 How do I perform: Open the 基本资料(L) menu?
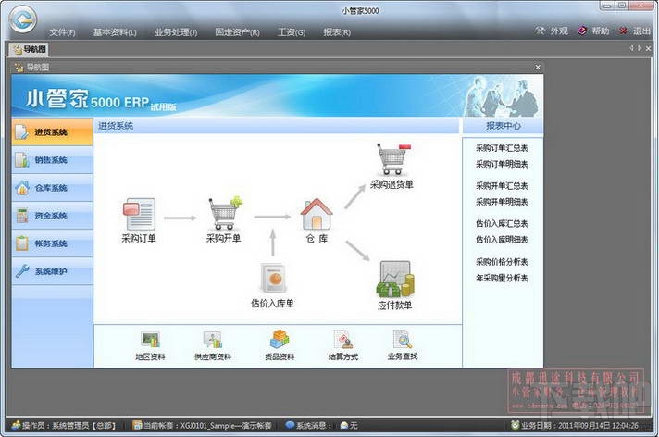coord(115,32)
